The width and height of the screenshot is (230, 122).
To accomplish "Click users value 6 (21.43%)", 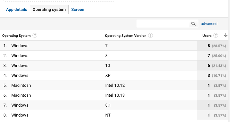I will (217, 66).
